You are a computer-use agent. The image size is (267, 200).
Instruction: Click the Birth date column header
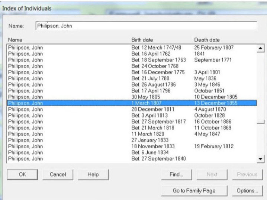point(142,40)
